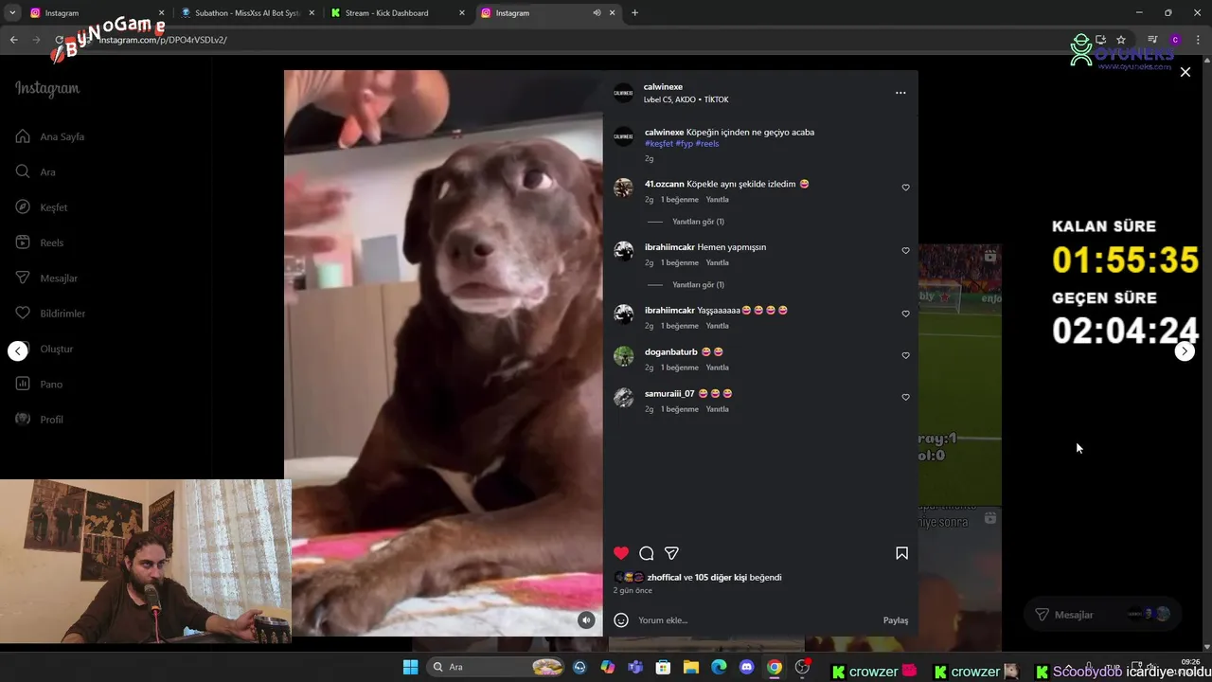Open doganbaturb profile avatar
Viewport: 1212px width, 682px height.
(623, 356)
